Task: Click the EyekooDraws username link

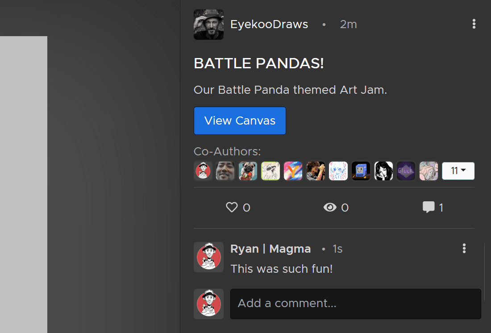Action: tap(269, 25)
